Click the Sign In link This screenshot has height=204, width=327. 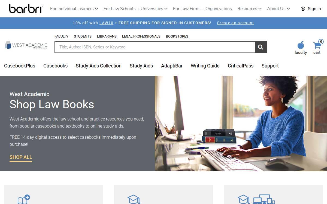[314, 9]
